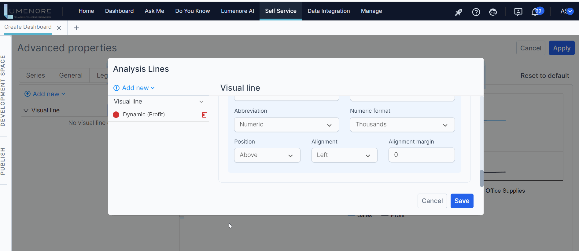Open Add new menu in Analysis Lines

point(134,88)
